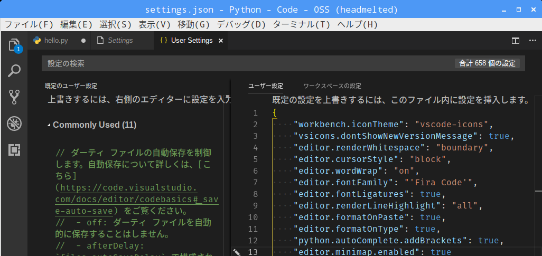Open the ターミナル(T) menu
The image size is (542, 256).
[301, 24]
